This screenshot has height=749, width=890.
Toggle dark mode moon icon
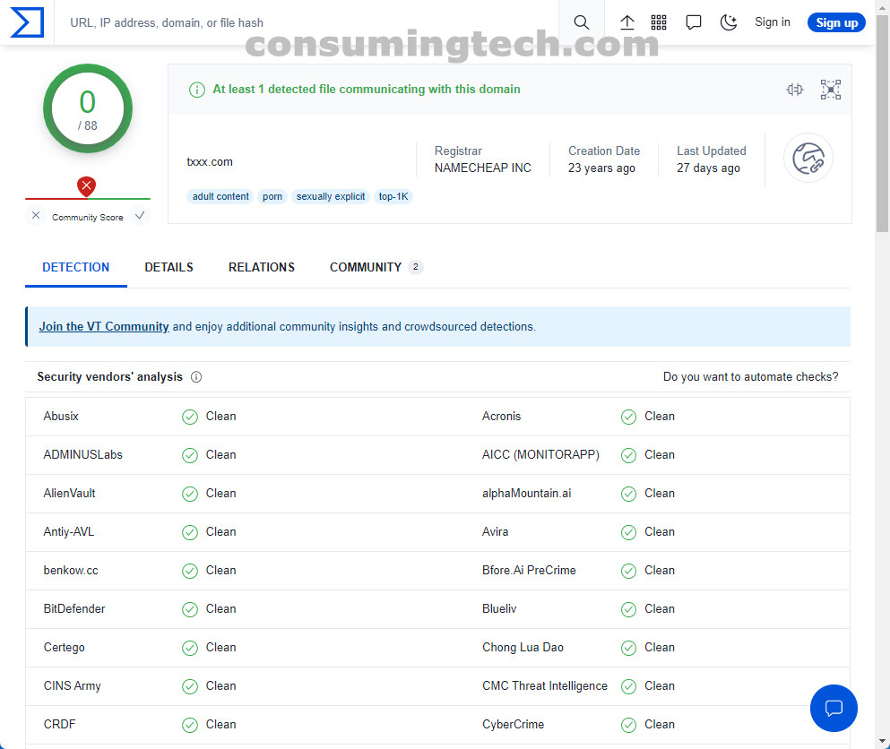(x=729, y=22)
